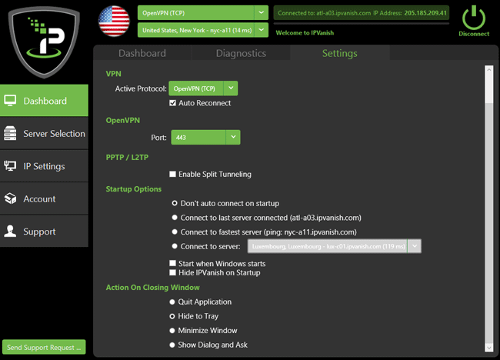Open Support in sidebar
Viewport: 500px width, 360px height.
coord(44,232)
